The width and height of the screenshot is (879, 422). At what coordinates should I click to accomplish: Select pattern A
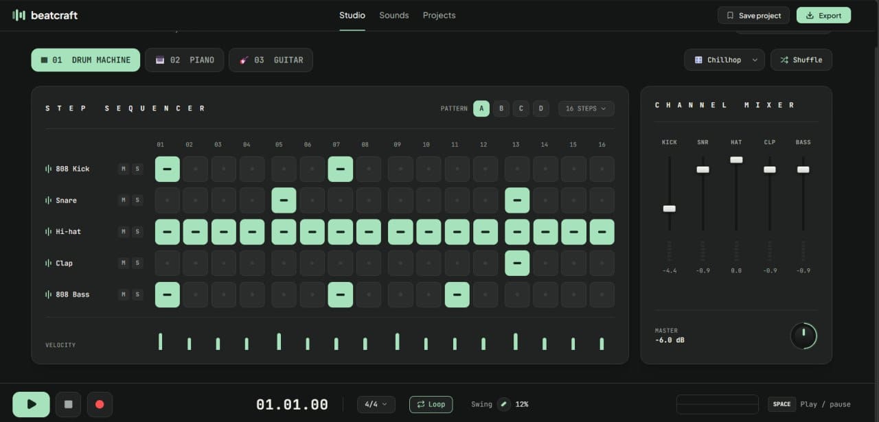pos(481,108)
